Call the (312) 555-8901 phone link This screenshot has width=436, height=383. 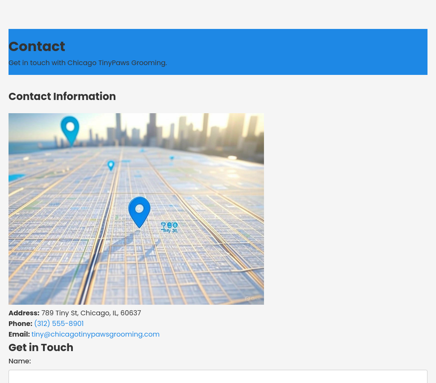pyautogui.click(x=59, y=324)
